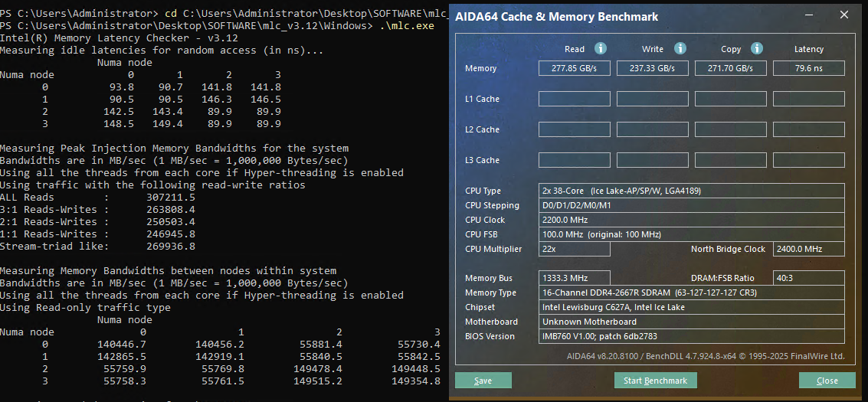Click the Copy info icon
The height and width of the screenshot is (402, 868).
(757, 49)
